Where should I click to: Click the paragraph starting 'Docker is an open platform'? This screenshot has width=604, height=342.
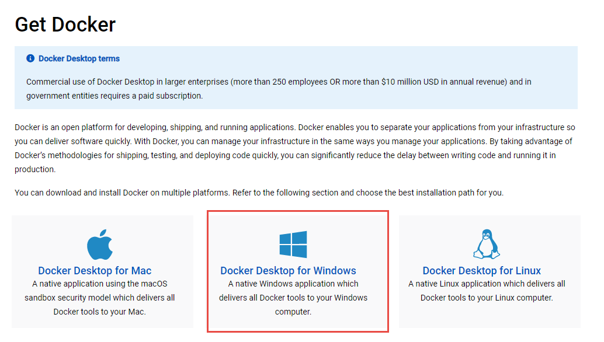(295, 148)
